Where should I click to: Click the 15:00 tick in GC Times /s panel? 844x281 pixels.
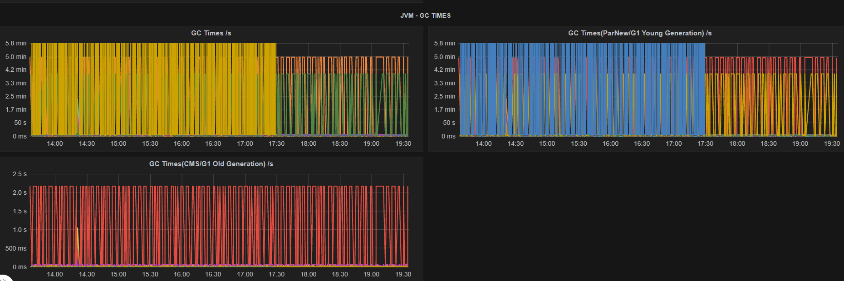[x=118, y=143]
